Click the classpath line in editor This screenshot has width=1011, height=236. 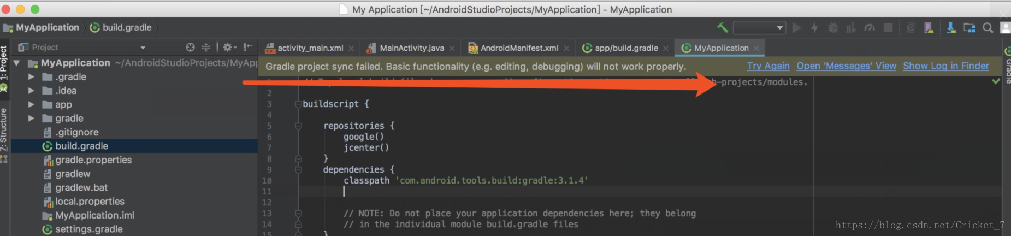[466, 180]
